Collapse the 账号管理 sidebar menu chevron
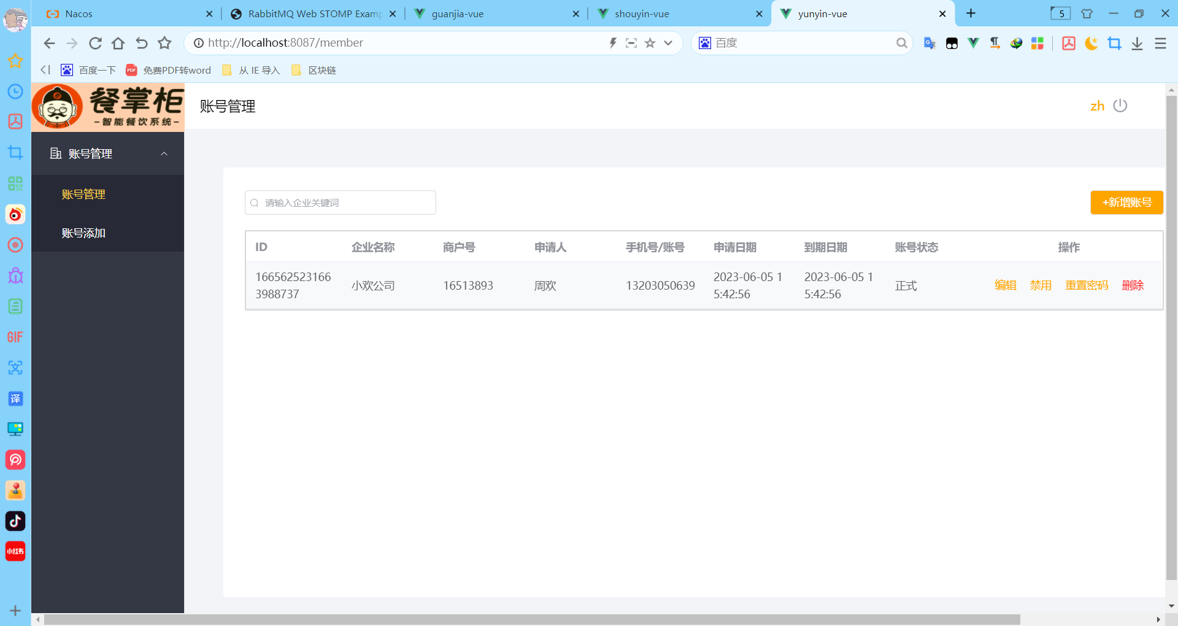Image resolution: width=1178 pixels, height=626 pixels. click(164, 153)
